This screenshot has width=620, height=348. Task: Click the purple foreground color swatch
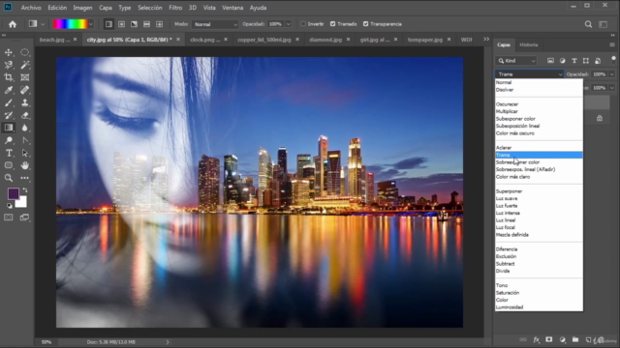coord(13,193)
